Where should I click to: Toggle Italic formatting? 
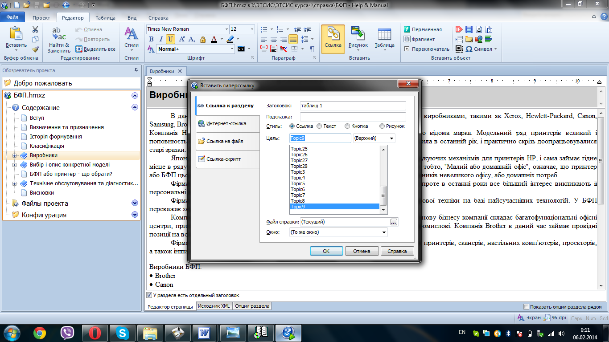pos(160,39)
